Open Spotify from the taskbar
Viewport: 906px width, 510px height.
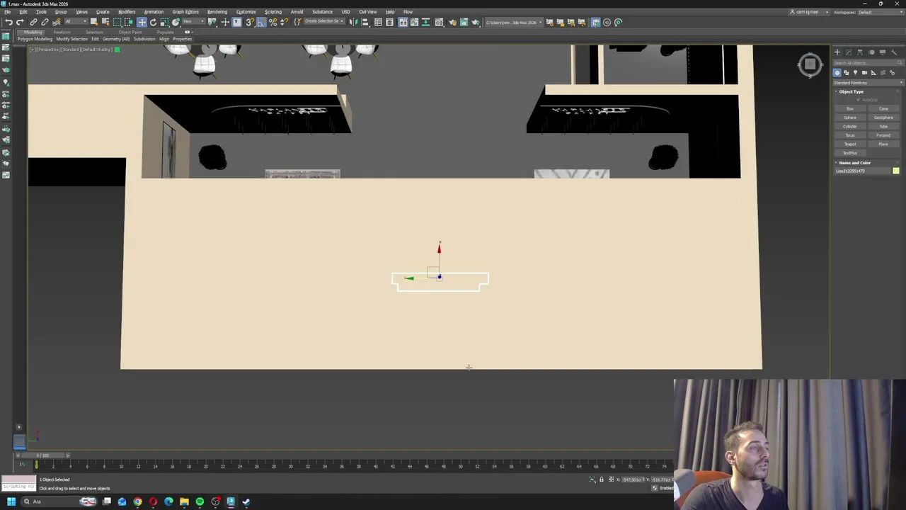pyautogui.click(x=200, y=501)
